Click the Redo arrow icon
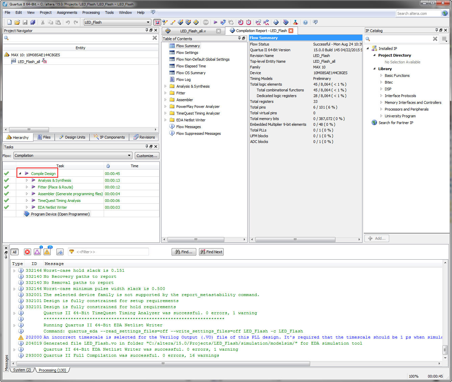This screenshot has width=452, height=382. pos(76,22)
